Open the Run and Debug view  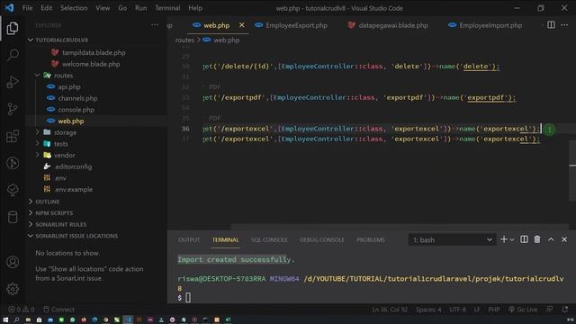(x=13, y=82)
